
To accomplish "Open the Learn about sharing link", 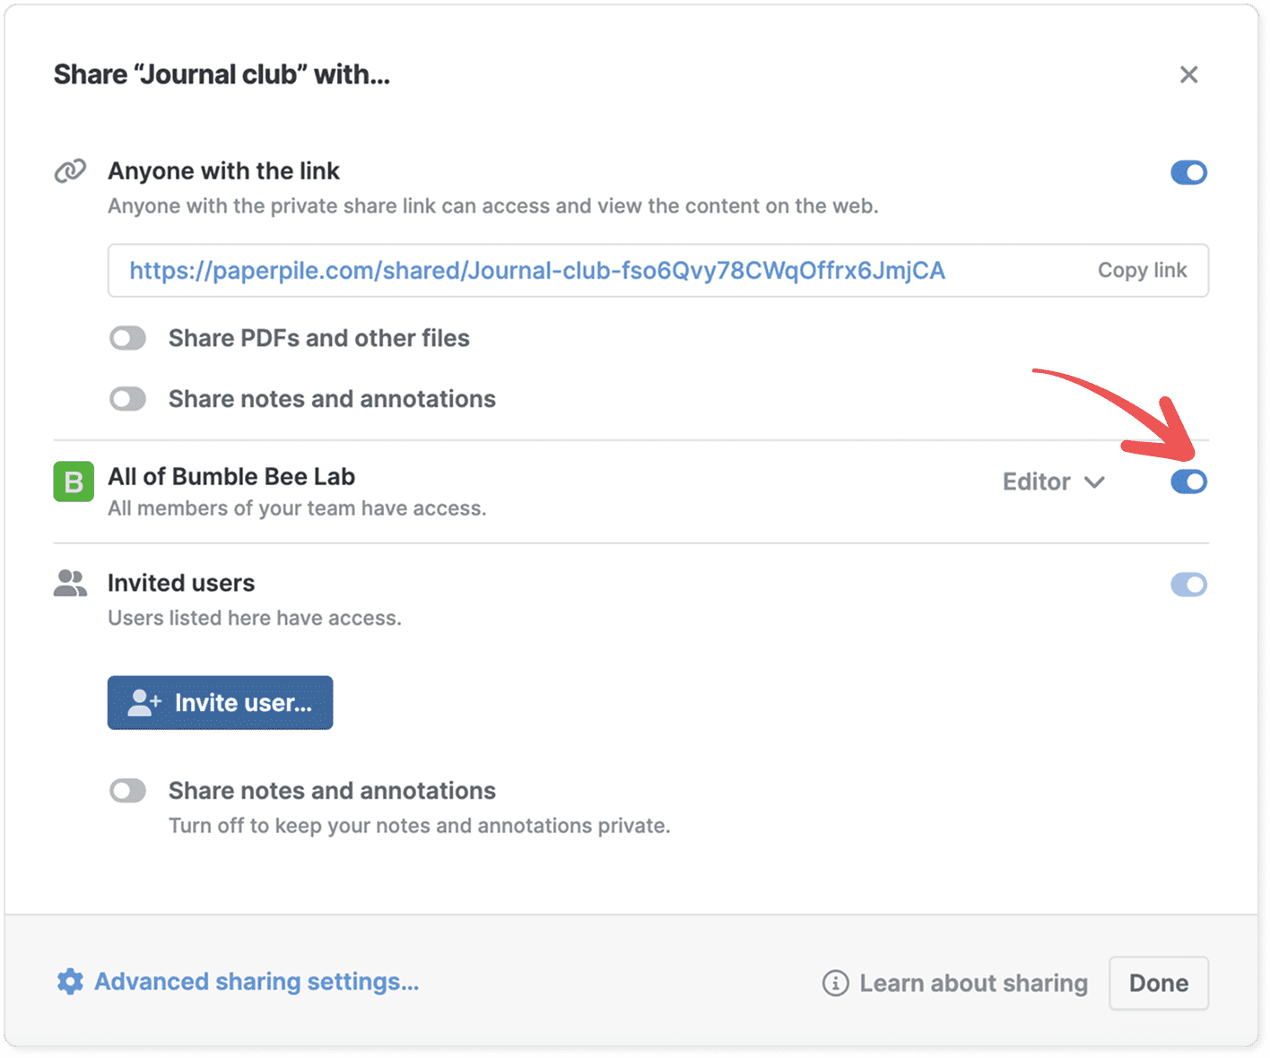I will point(973,984).
